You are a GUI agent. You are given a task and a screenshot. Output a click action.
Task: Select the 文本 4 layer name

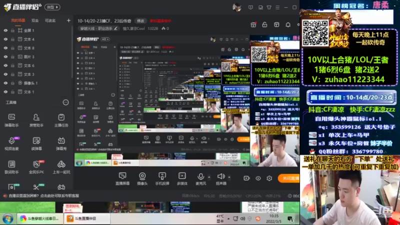tap(29, 39)
